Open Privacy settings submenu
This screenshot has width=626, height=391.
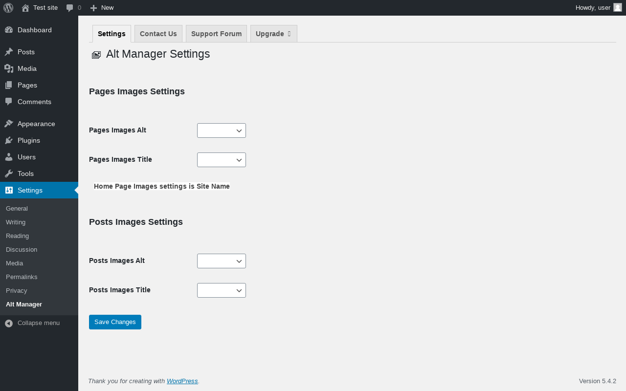click(39, 291)
